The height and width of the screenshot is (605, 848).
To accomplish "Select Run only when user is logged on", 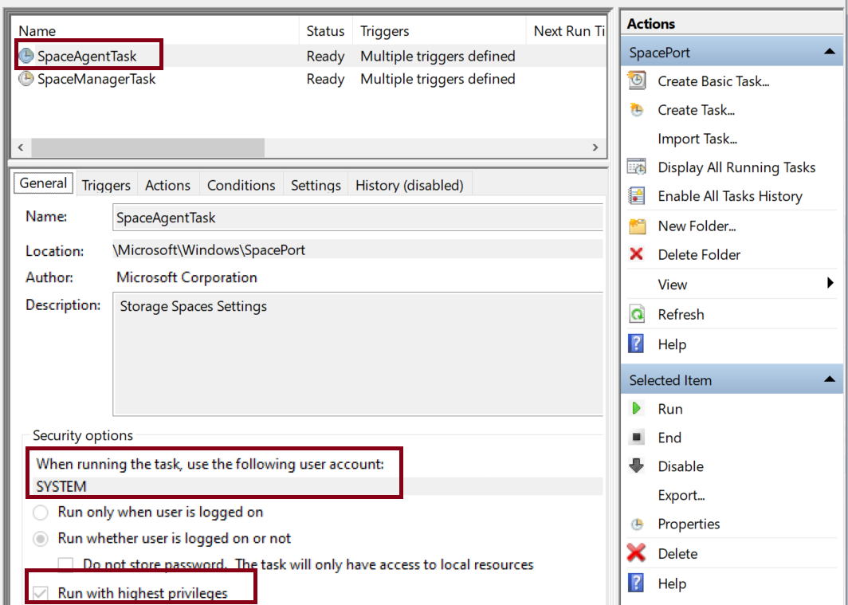I will (41, 513).
